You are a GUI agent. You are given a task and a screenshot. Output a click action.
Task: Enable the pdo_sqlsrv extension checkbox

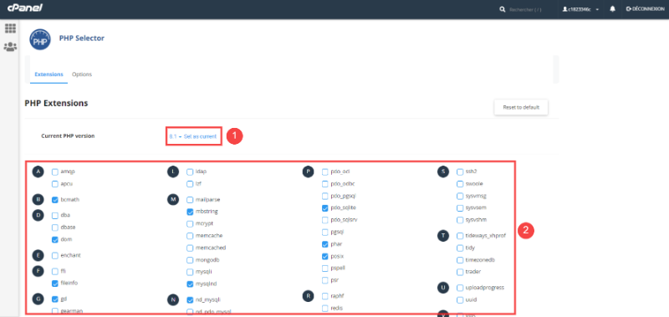[x=325, y=220]
